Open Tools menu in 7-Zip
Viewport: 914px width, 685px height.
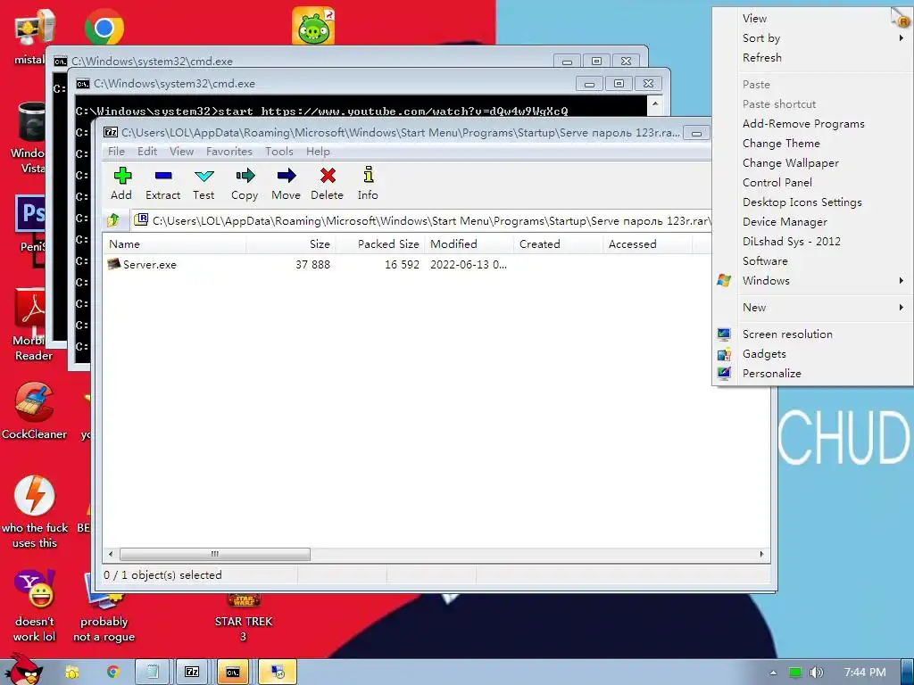(279, 152)
